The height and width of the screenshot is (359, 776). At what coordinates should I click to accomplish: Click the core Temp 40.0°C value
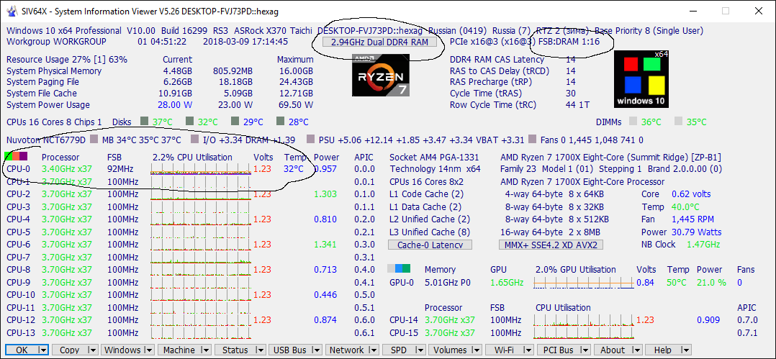tap(685, 206)
